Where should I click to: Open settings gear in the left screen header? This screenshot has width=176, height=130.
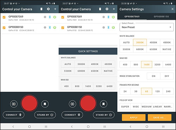click(48, 9)
